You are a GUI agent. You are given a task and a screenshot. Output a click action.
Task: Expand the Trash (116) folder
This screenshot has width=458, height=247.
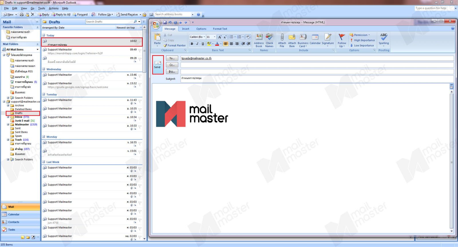point(8,140)
